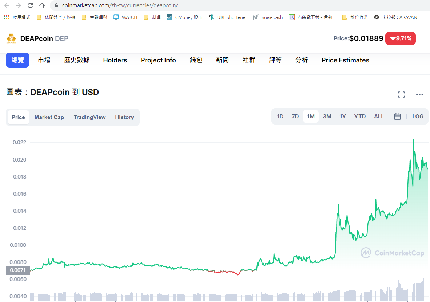This screenshot has height=302, width=430.
Task: Open the chart three-dots menu
Action: point(419,95)
